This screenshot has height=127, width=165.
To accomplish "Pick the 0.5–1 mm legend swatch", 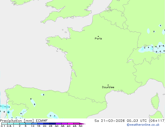I will tap(10, 124).
